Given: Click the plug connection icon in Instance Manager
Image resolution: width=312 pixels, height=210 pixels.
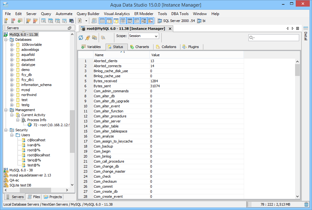Looking at the screenshot, I should 87,37.
